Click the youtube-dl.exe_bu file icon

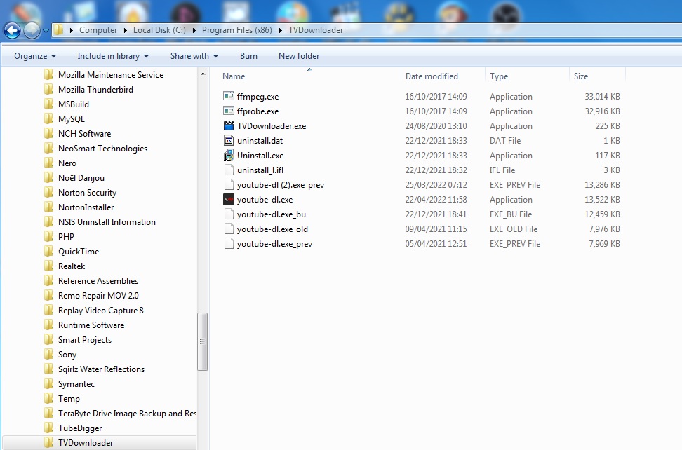[228, 214]
